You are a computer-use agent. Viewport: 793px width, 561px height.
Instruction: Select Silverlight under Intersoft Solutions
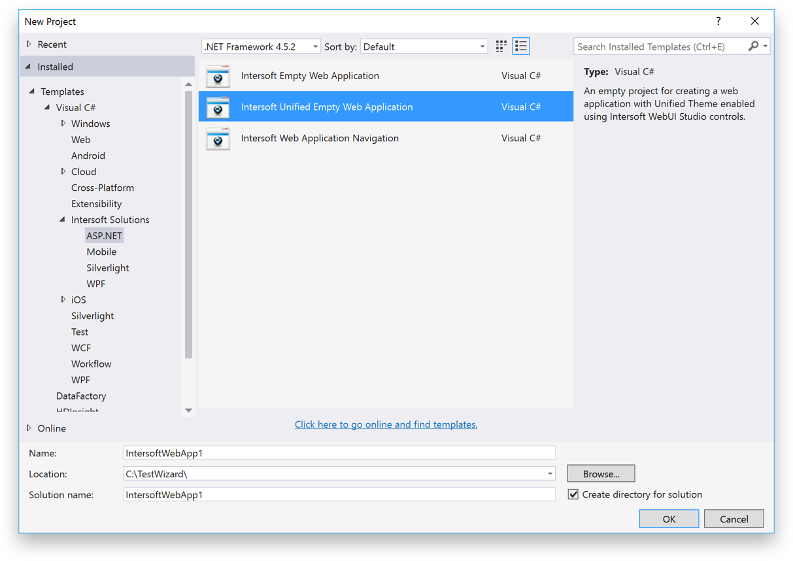(108, 267)
